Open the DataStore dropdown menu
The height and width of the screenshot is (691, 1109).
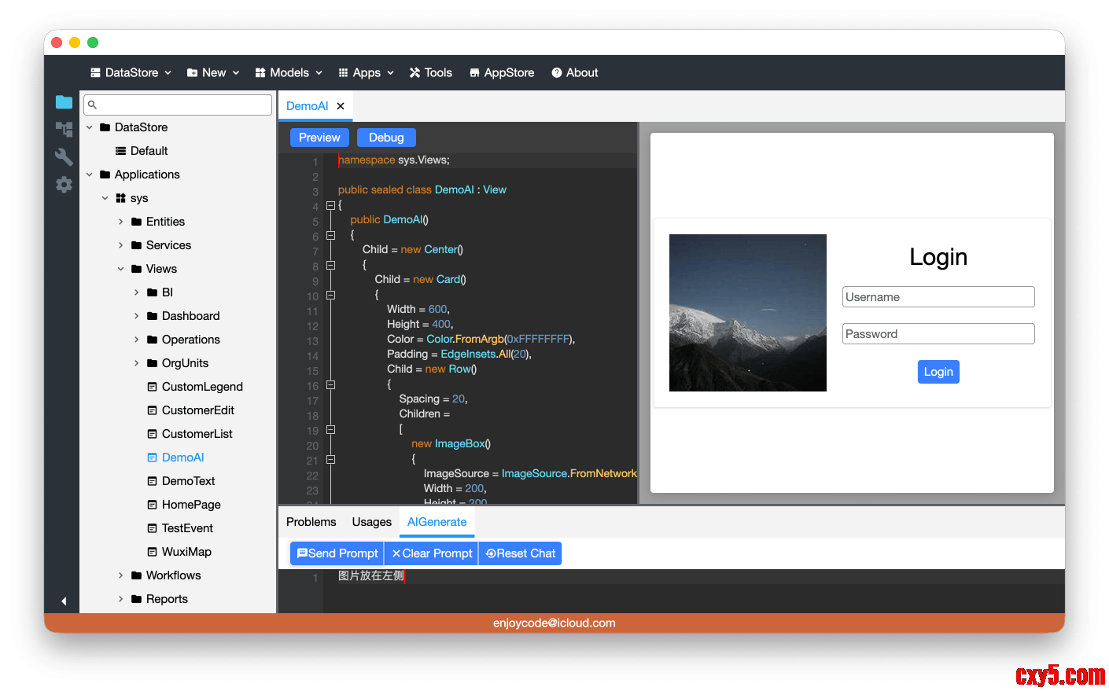tap(131, 72)
